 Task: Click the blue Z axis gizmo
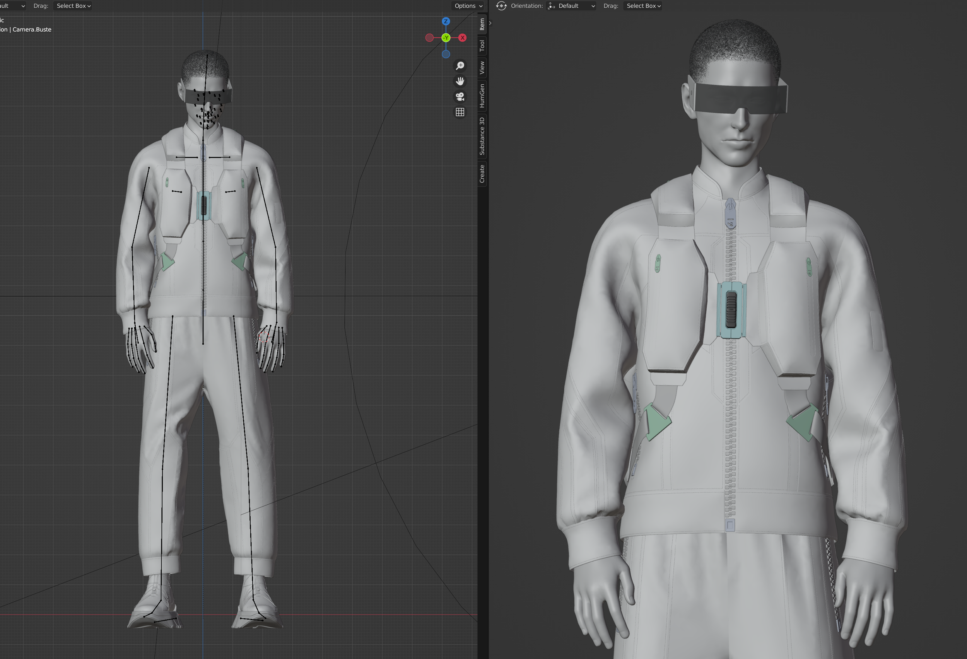tap(446, 21)
